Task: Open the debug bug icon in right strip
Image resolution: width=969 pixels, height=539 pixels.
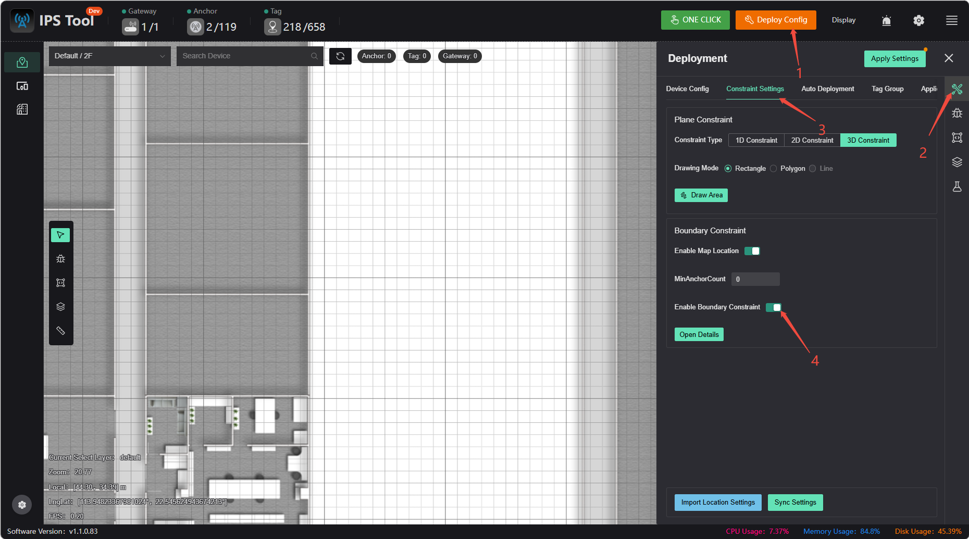Action: coord(956,113)
